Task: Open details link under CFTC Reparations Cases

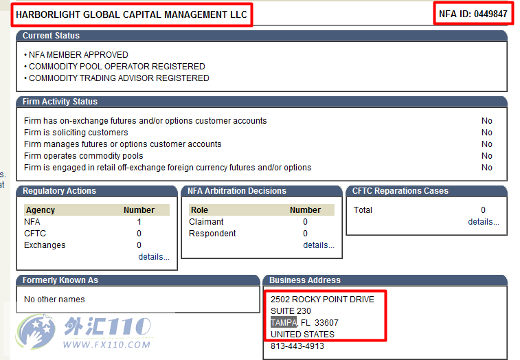Action: pos(483,222)
